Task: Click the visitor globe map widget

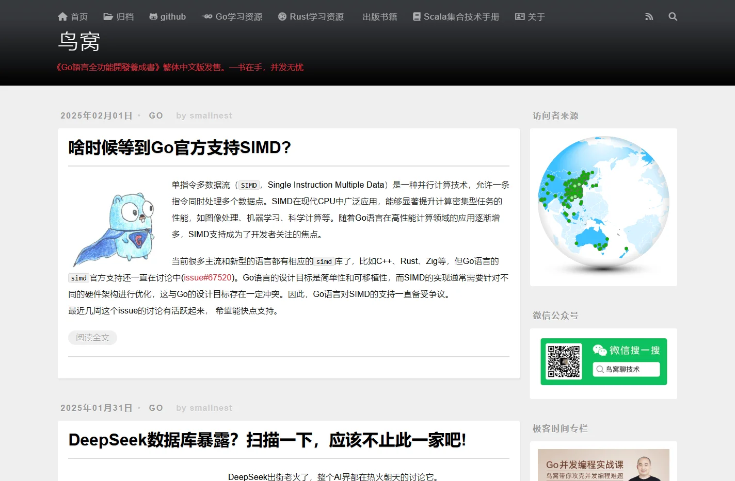Action: 603,205
